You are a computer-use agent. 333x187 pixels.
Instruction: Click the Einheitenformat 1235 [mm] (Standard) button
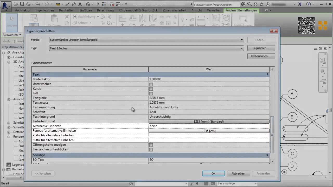(209, 121)
